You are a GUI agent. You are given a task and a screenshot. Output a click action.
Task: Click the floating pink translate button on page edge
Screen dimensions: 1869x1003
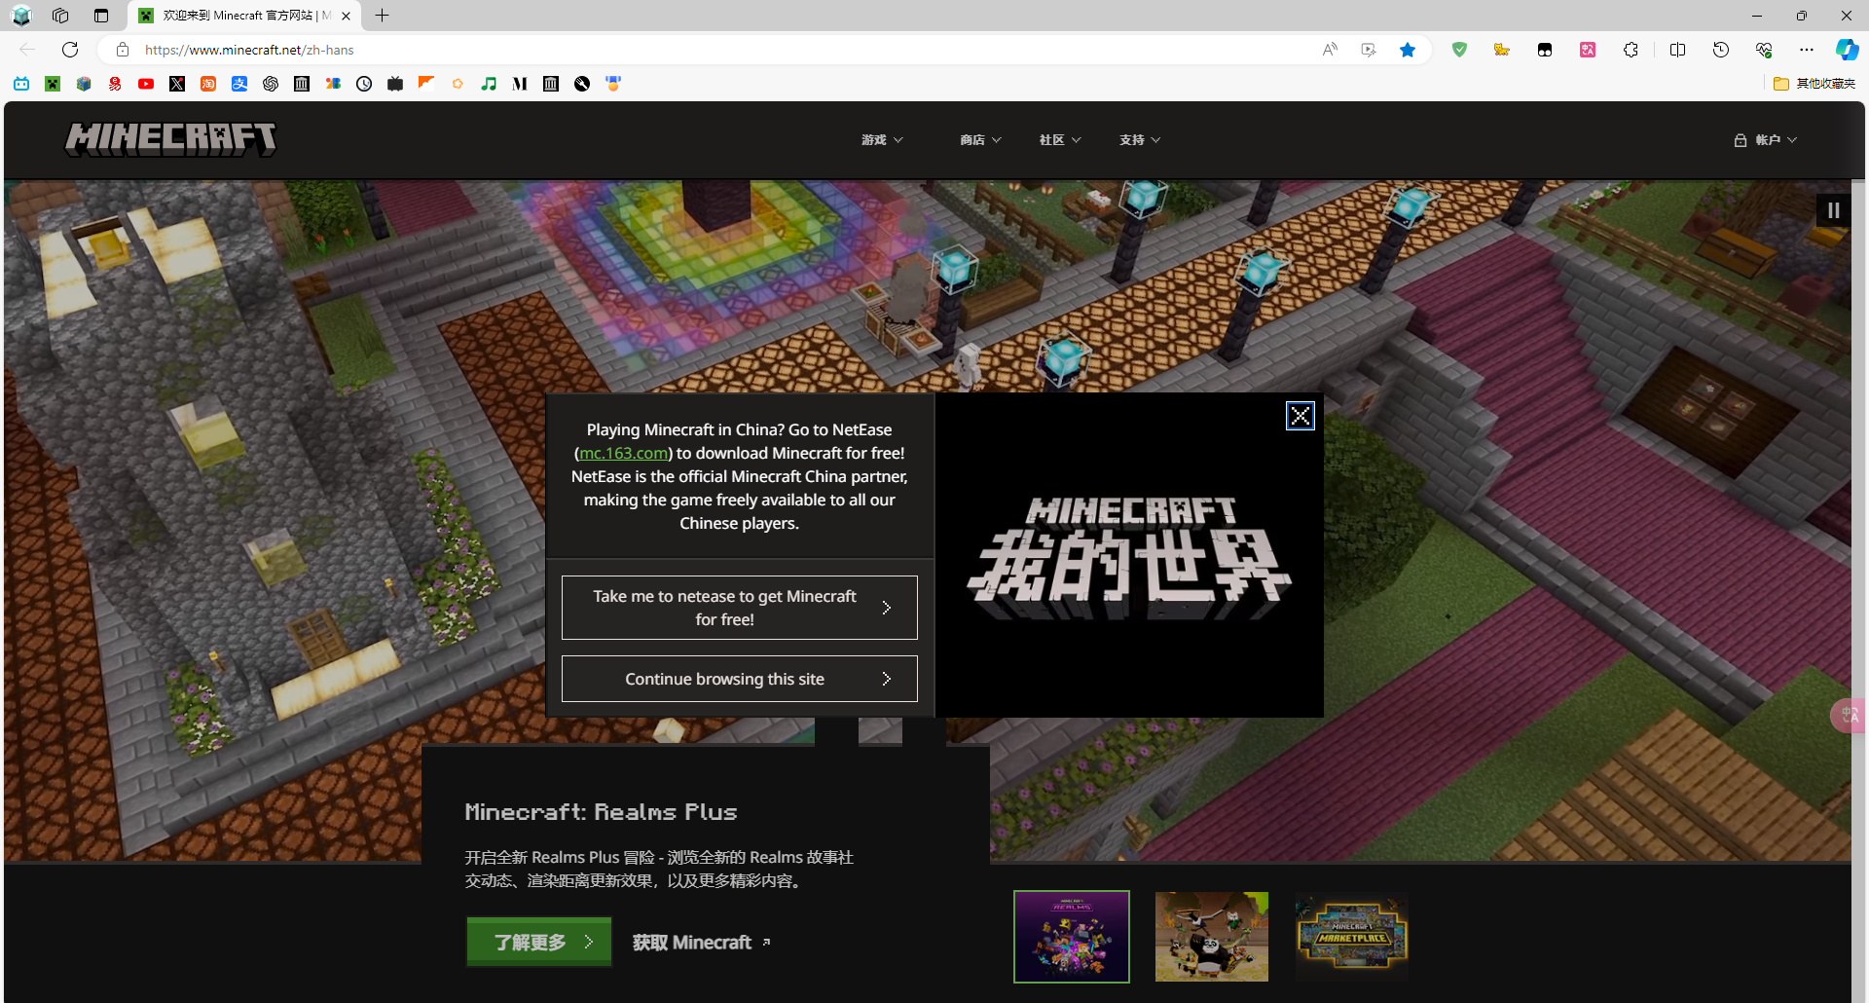[1850, 716]
